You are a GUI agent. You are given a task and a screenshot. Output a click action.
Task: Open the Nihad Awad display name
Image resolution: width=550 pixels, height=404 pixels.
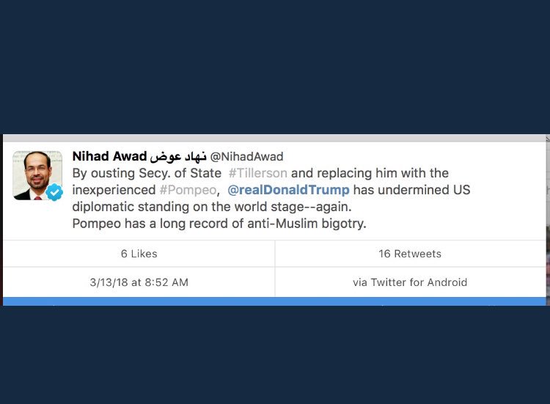coord(109,156)
